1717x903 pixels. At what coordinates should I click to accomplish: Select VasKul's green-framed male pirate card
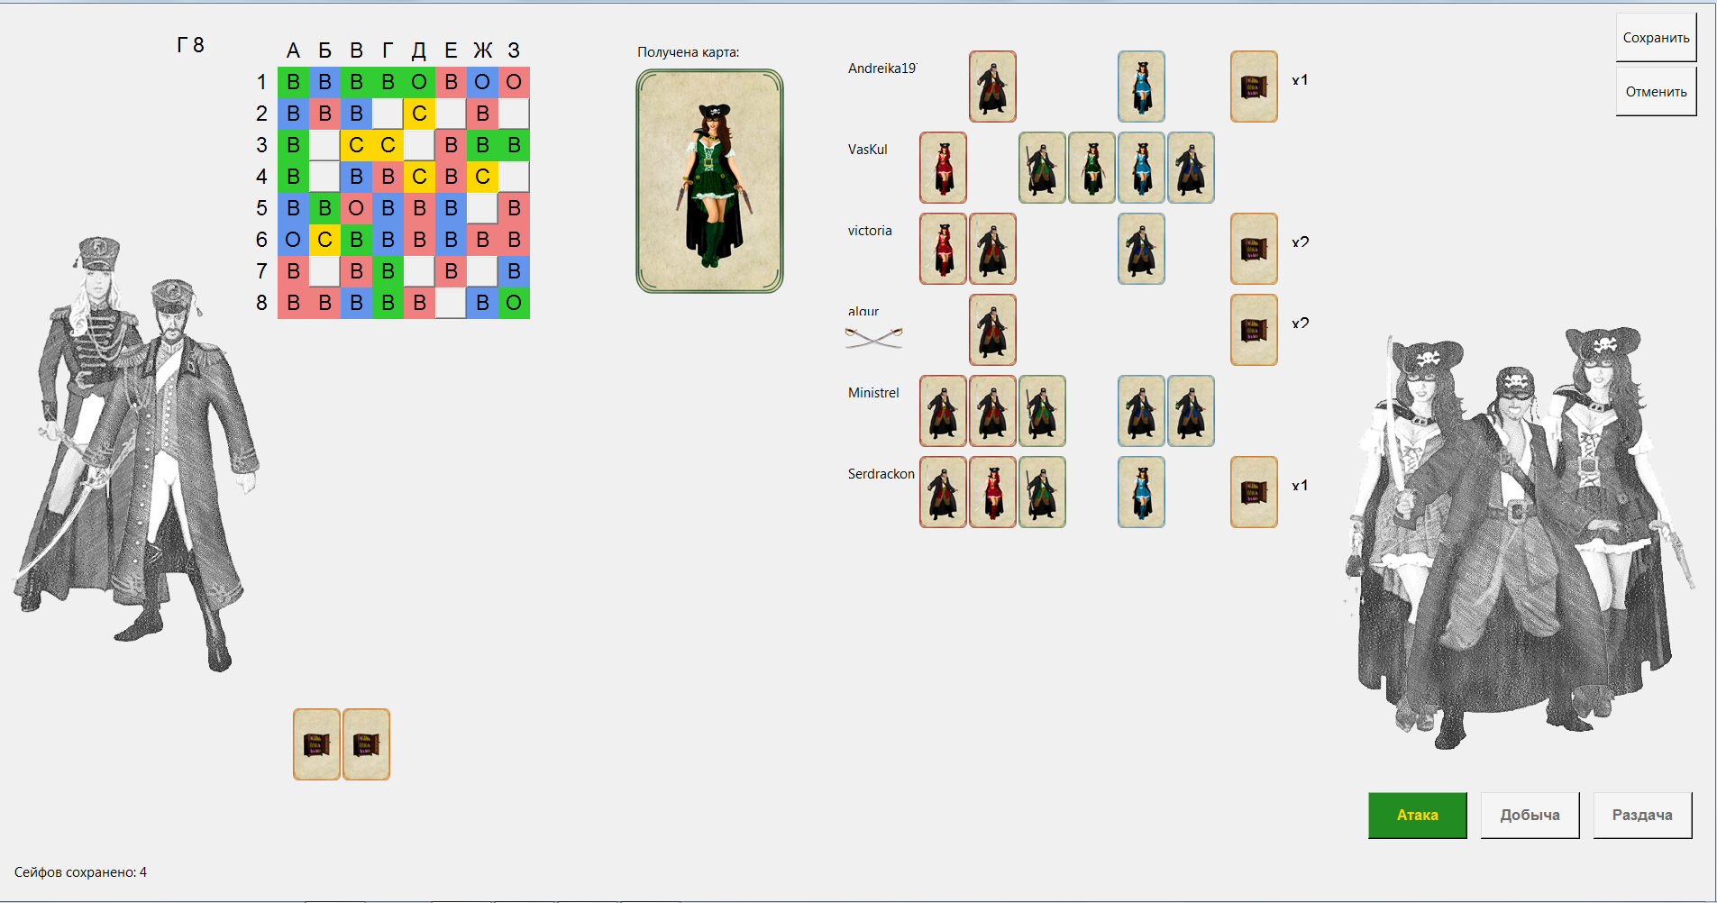coord(1042,168)
